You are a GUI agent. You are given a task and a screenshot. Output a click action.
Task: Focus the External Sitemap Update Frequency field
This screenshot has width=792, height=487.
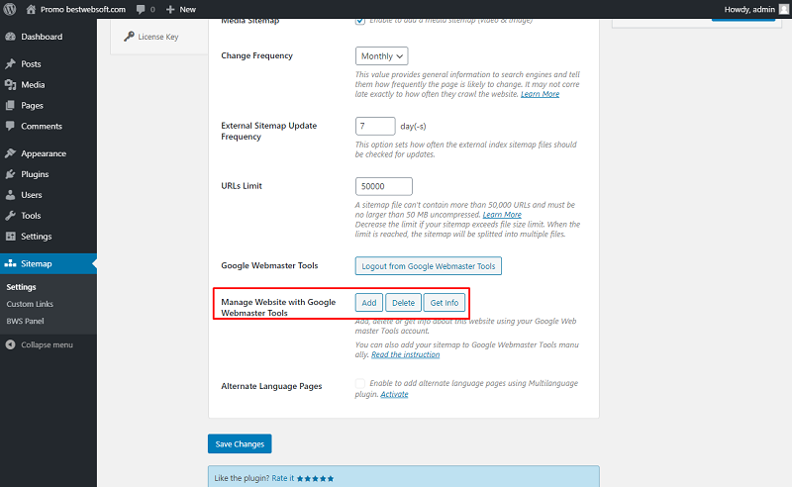(x=375, y=126)
